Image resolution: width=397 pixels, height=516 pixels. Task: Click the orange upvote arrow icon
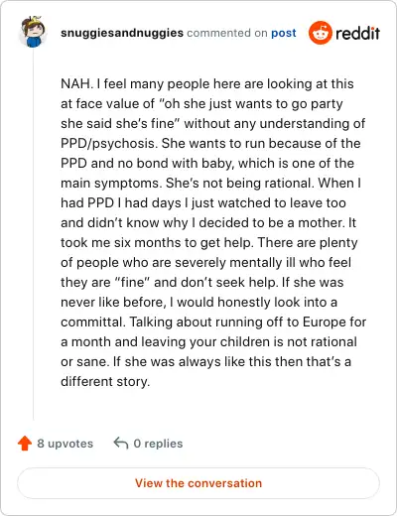pyautogui.click(x=25, y=444)
